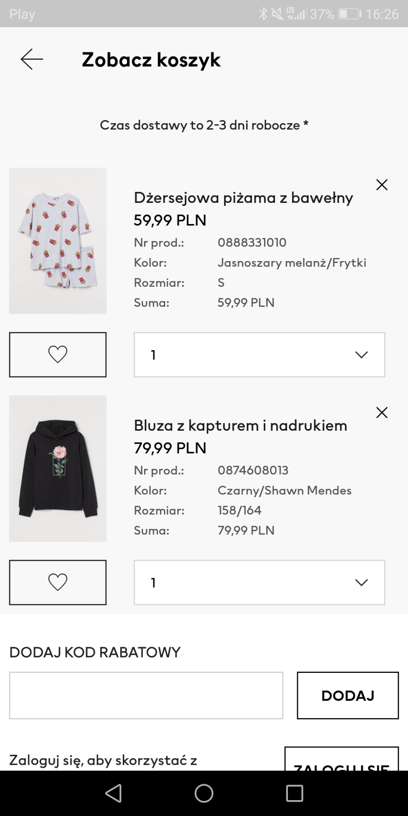The image size is (408, 816).
Task: Tap the Android recent apps square
Action: pos(294,793)
